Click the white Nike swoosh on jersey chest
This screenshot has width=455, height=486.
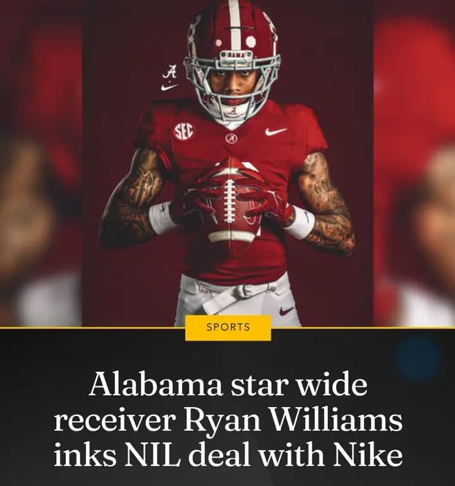[276, 131]
